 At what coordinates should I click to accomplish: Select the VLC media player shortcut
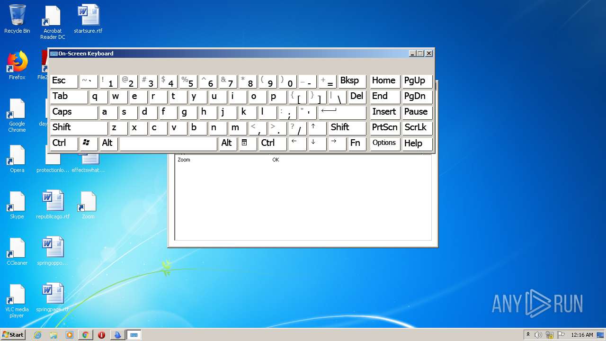pos(17,301)
